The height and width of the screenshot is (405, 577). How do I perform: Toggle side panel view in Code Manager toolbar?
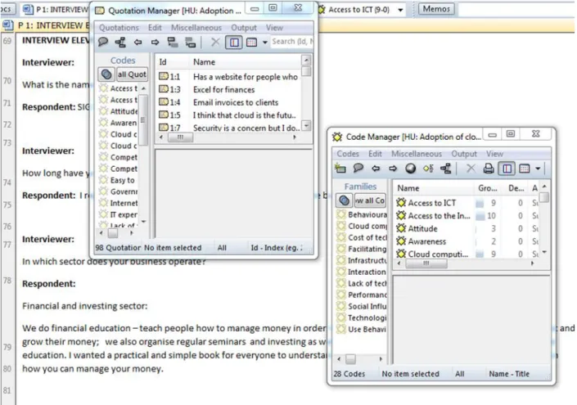click(507, 169)
